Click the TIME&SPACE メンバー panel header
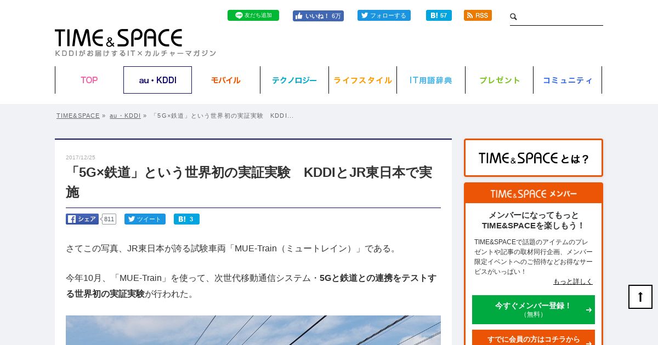This screenshot has height=345, width=658. (x=534, y=193)
